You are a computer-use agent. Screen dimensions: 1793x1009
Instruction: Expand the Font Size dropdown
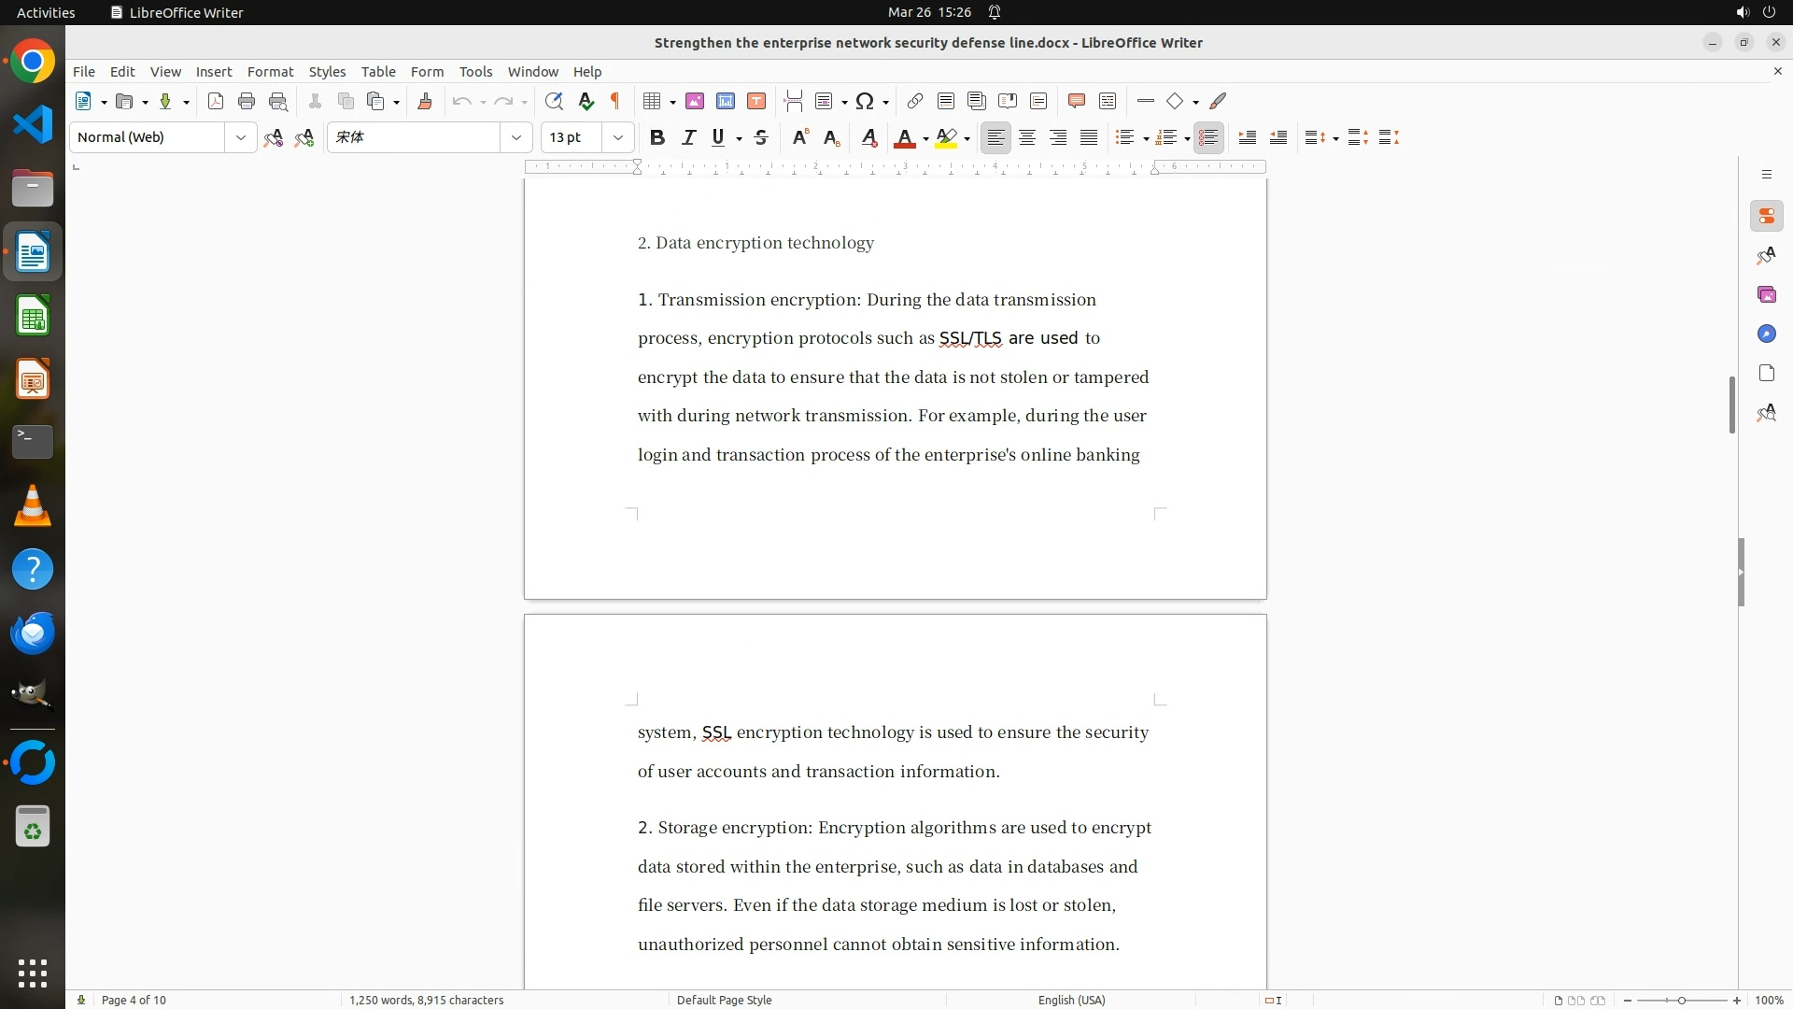coord(617,137)
